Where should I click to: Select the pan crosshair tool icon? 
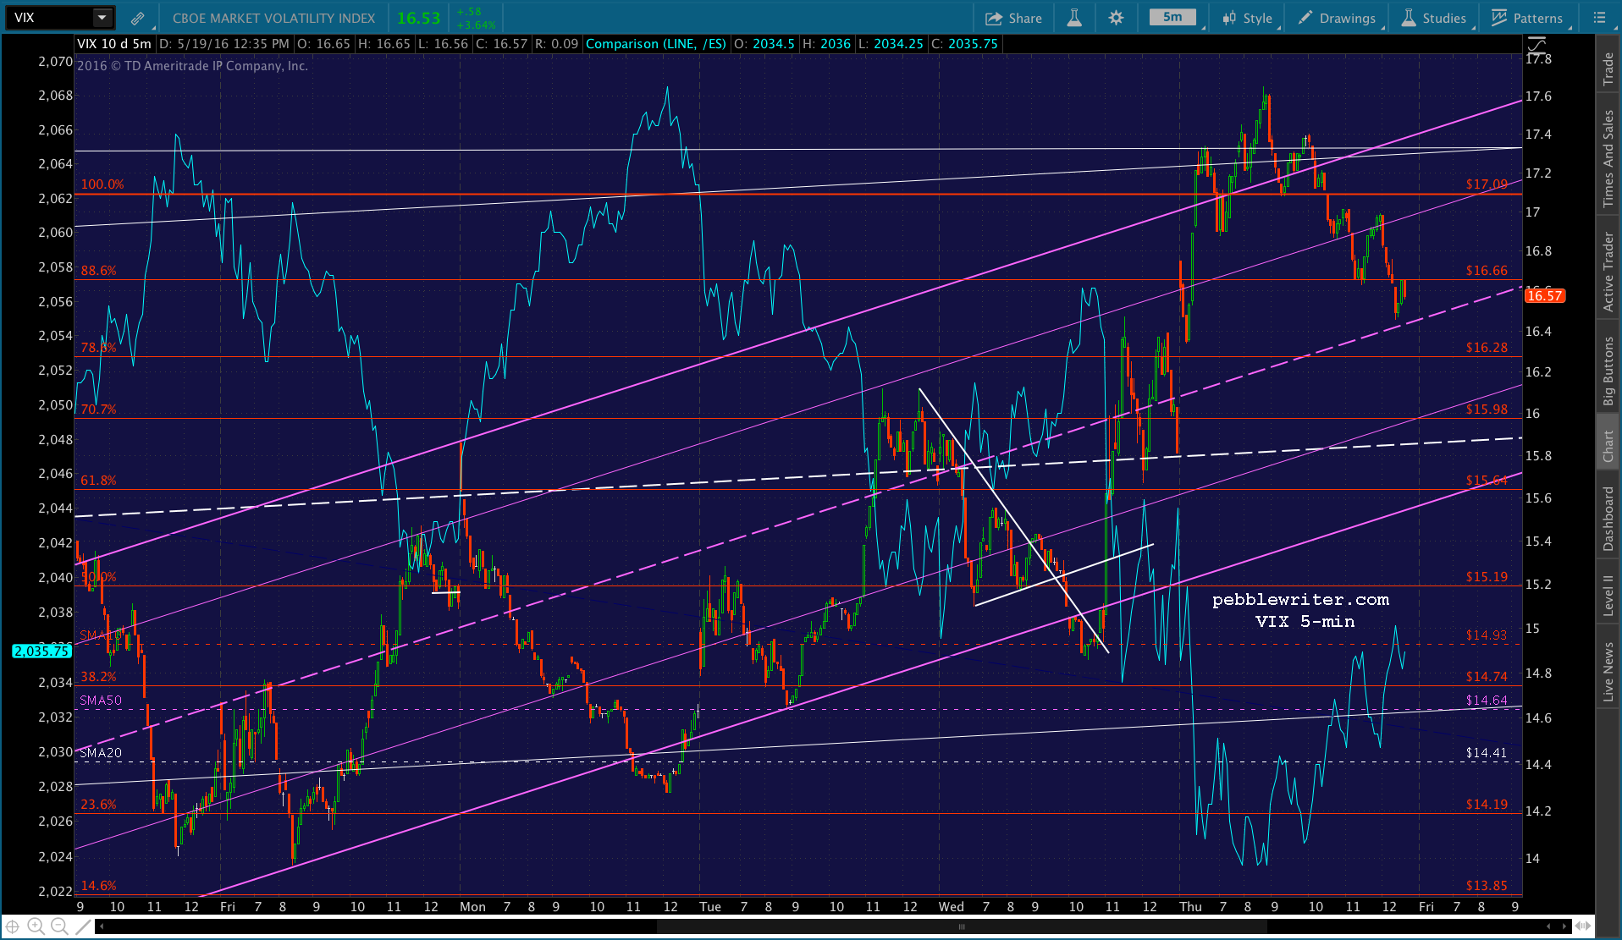[13, 926]
